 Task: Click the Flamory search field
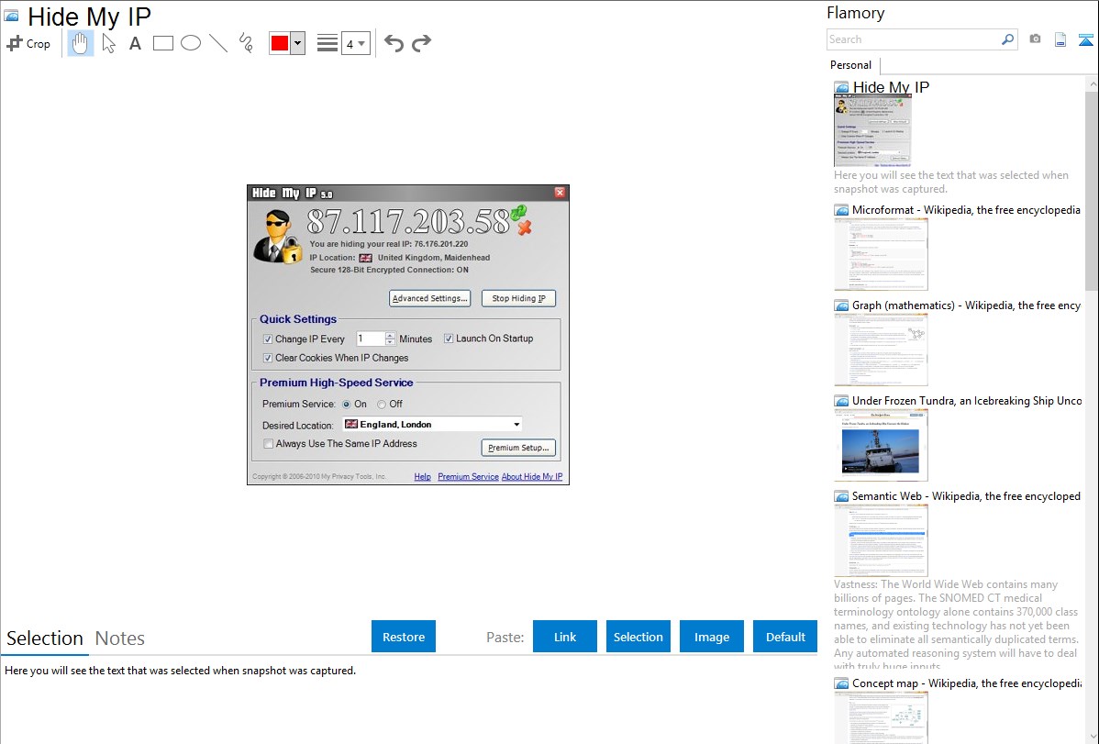click(914, 39)
